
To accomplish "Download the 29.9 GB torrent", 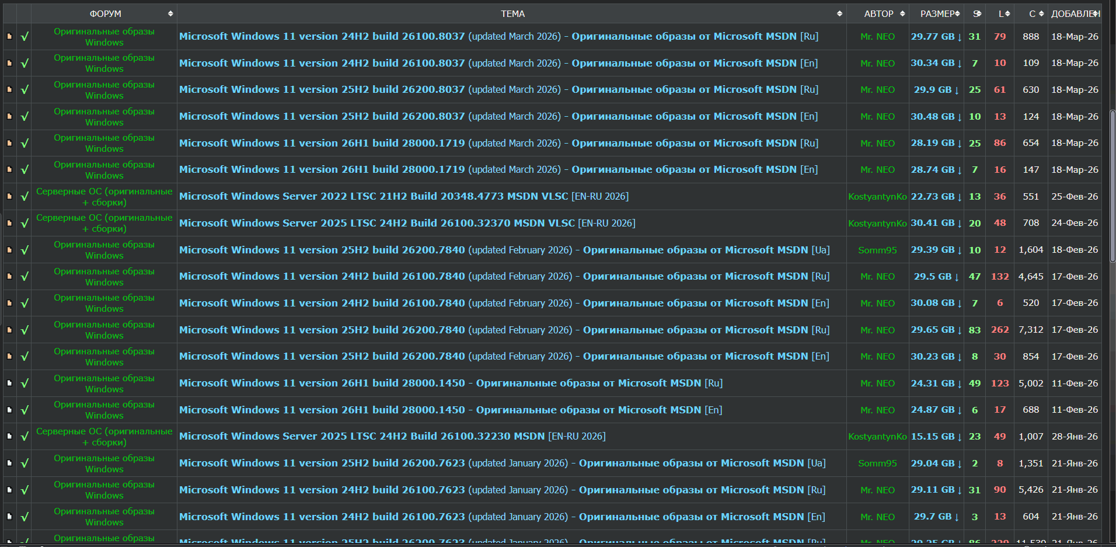I will tap(936, 89).
